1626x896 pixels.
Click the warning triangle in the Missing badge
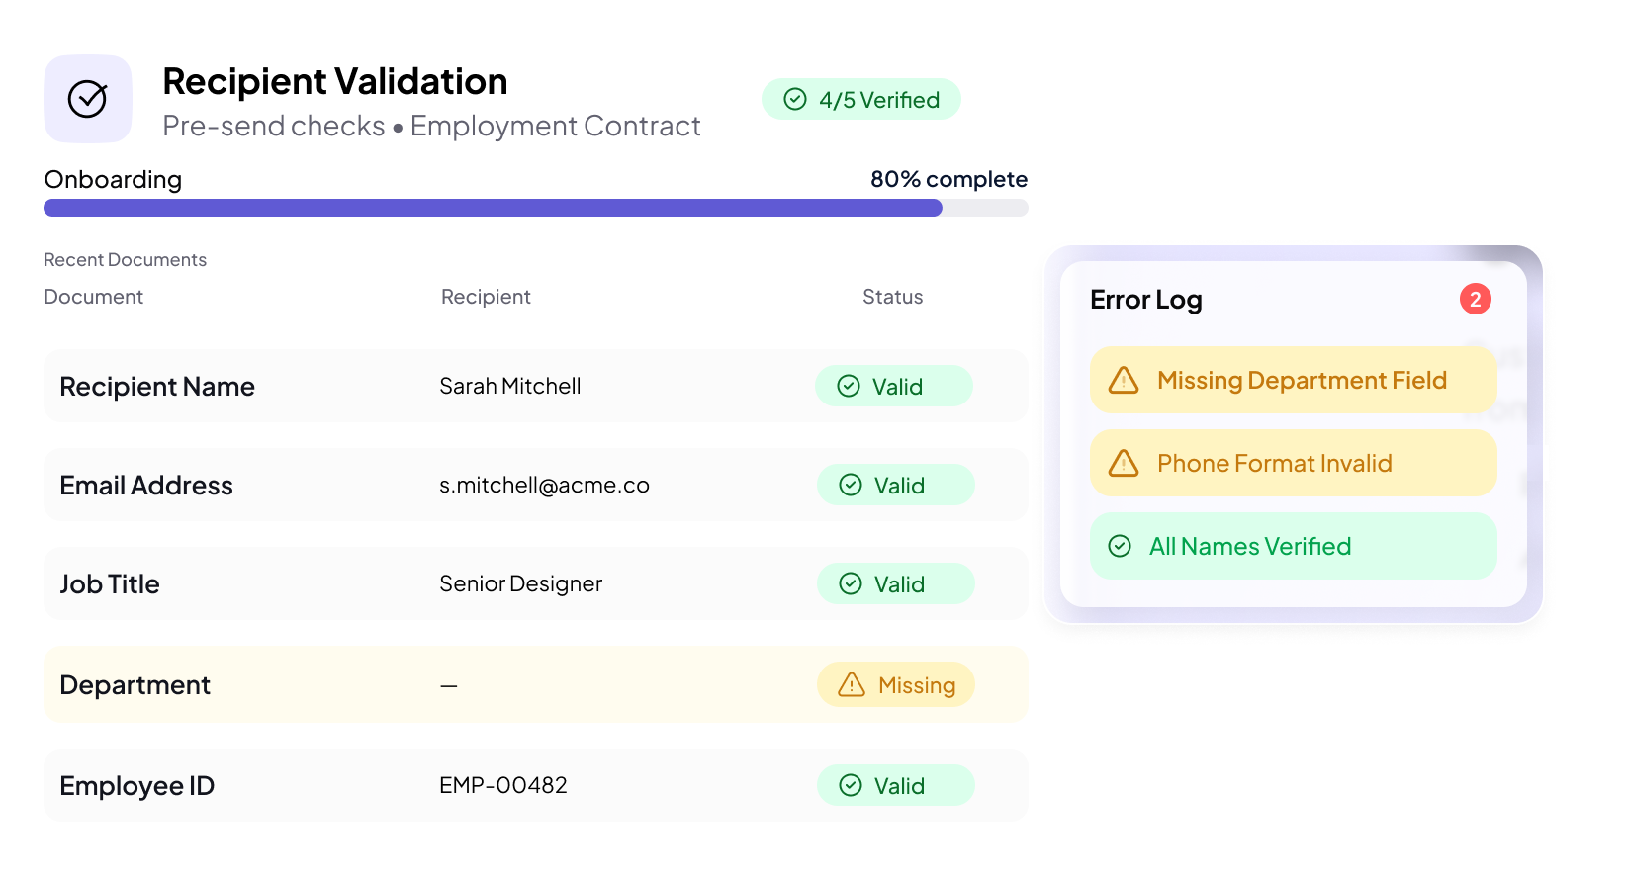point(852,684)
